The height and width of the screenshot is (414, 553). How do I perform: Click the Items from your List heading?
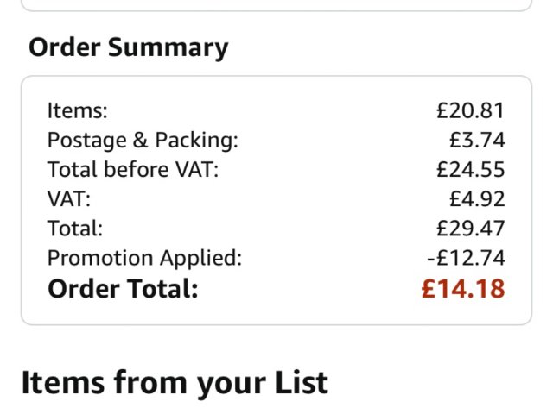[174, 381]
